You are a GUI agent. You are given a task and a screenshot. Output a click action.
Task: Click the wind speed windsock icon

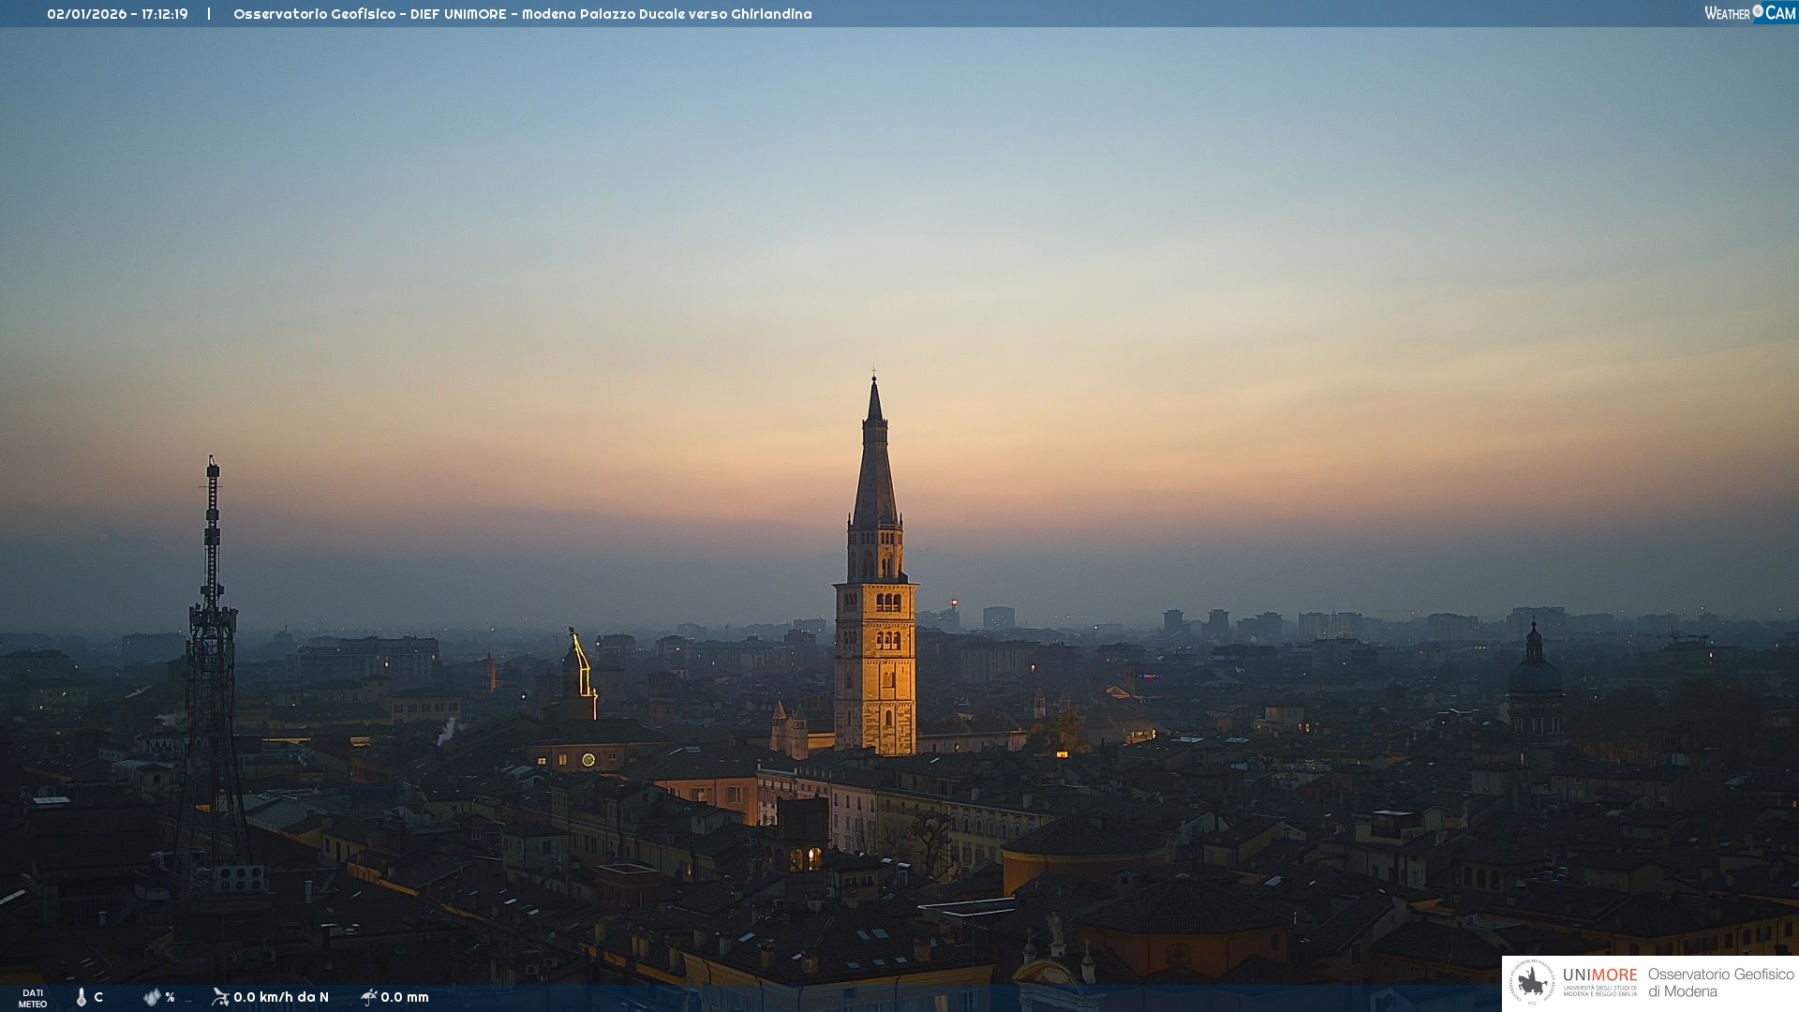(x=220, y=997)
